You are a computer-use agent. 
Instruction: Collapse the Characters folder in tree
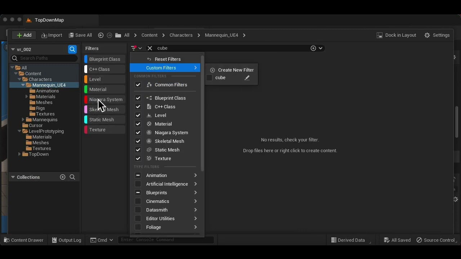(20, 79)
